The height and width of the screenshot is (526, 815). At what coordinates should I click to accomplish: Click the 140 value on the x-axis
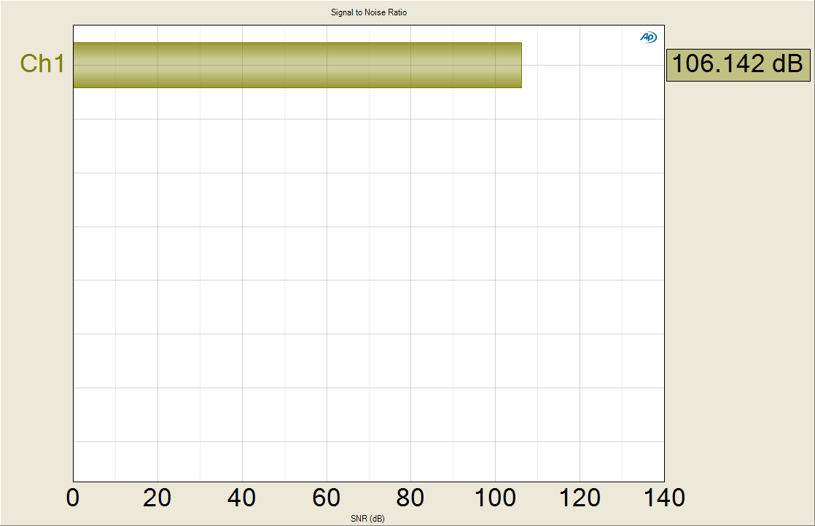click(664, 498)
